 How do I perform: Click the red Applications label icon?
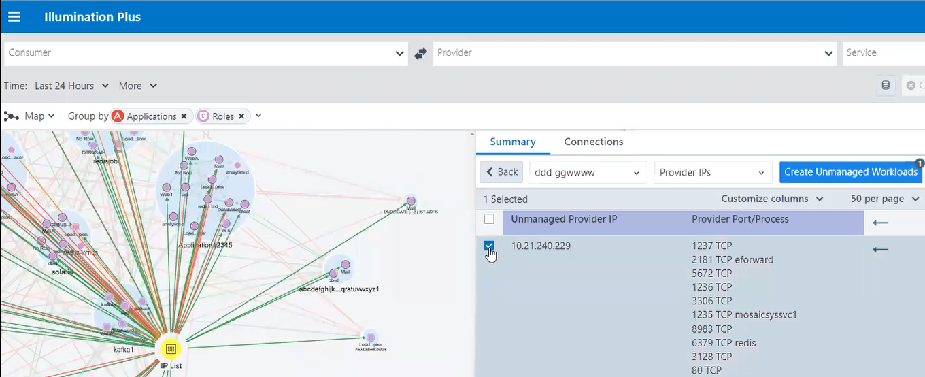(118, 116)
